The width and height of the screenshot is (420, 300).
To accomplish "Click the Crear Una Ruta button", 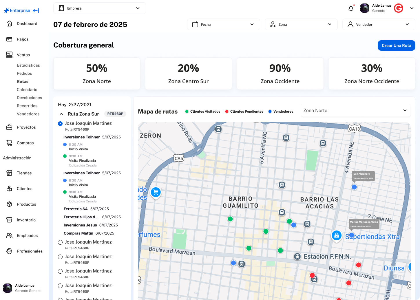I will point(396,45).
